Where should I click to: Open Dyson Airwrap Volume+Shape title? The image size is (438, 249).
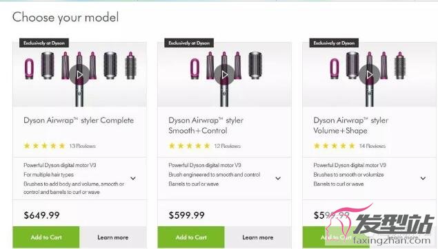pyautogui.click(x=351, y=125)
